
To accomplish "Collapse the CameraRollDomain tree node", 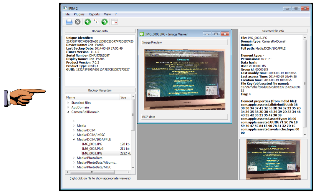I will [68, 112].
